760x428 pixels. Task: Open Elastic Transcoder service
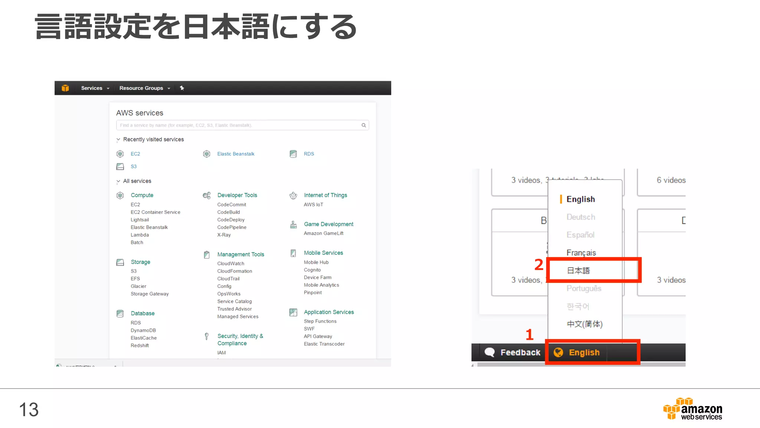pyautogui.click(x=324, y=344)
